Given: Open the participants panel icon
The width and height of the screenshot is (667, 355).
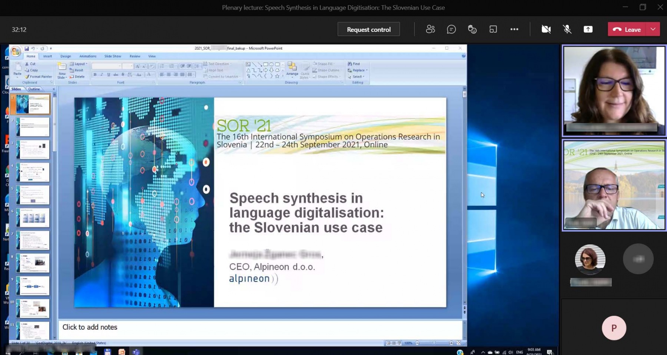Looking at the screenshot, I should [x=430, y=29].
